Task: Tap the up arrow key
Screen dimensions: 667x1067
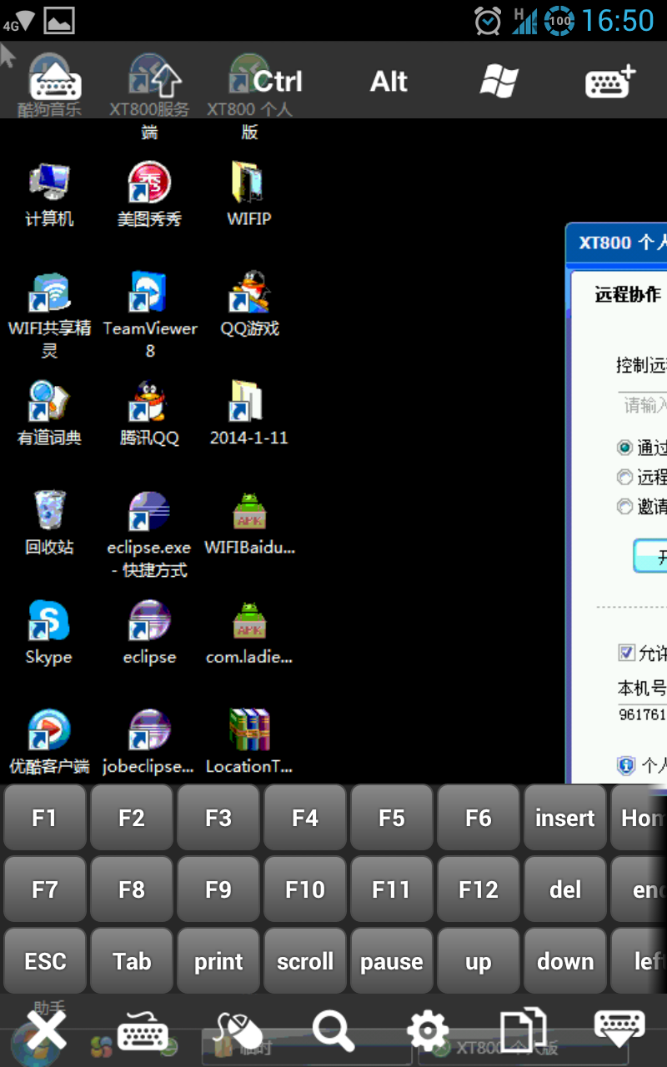Action: click(479, 961)
